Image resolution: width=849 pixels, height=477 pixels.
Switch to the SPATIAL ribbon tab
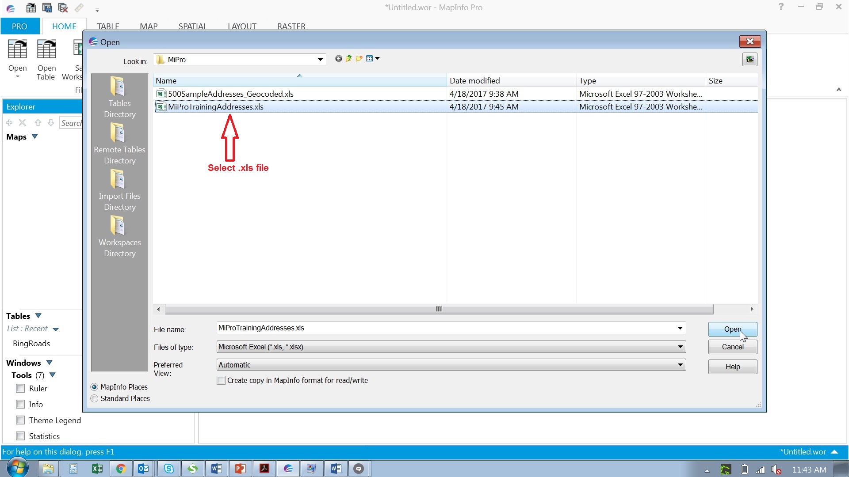point(193,26)
